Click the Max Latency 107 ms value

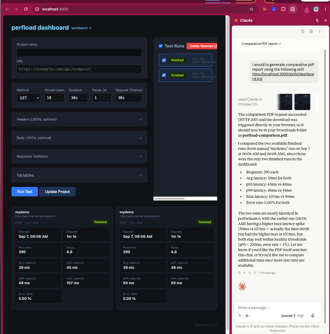click(x=73, y=283)
